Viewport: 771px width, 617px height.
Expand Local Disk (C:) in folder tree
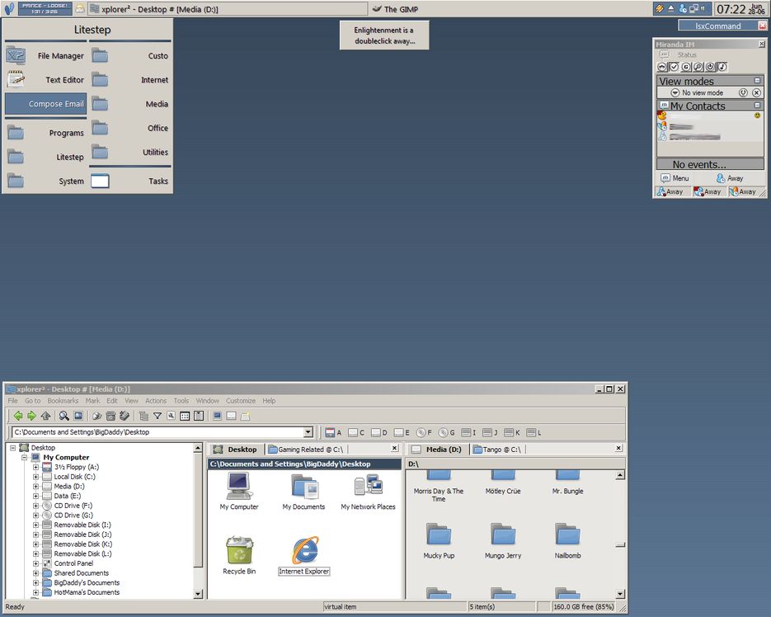(36, 477)
